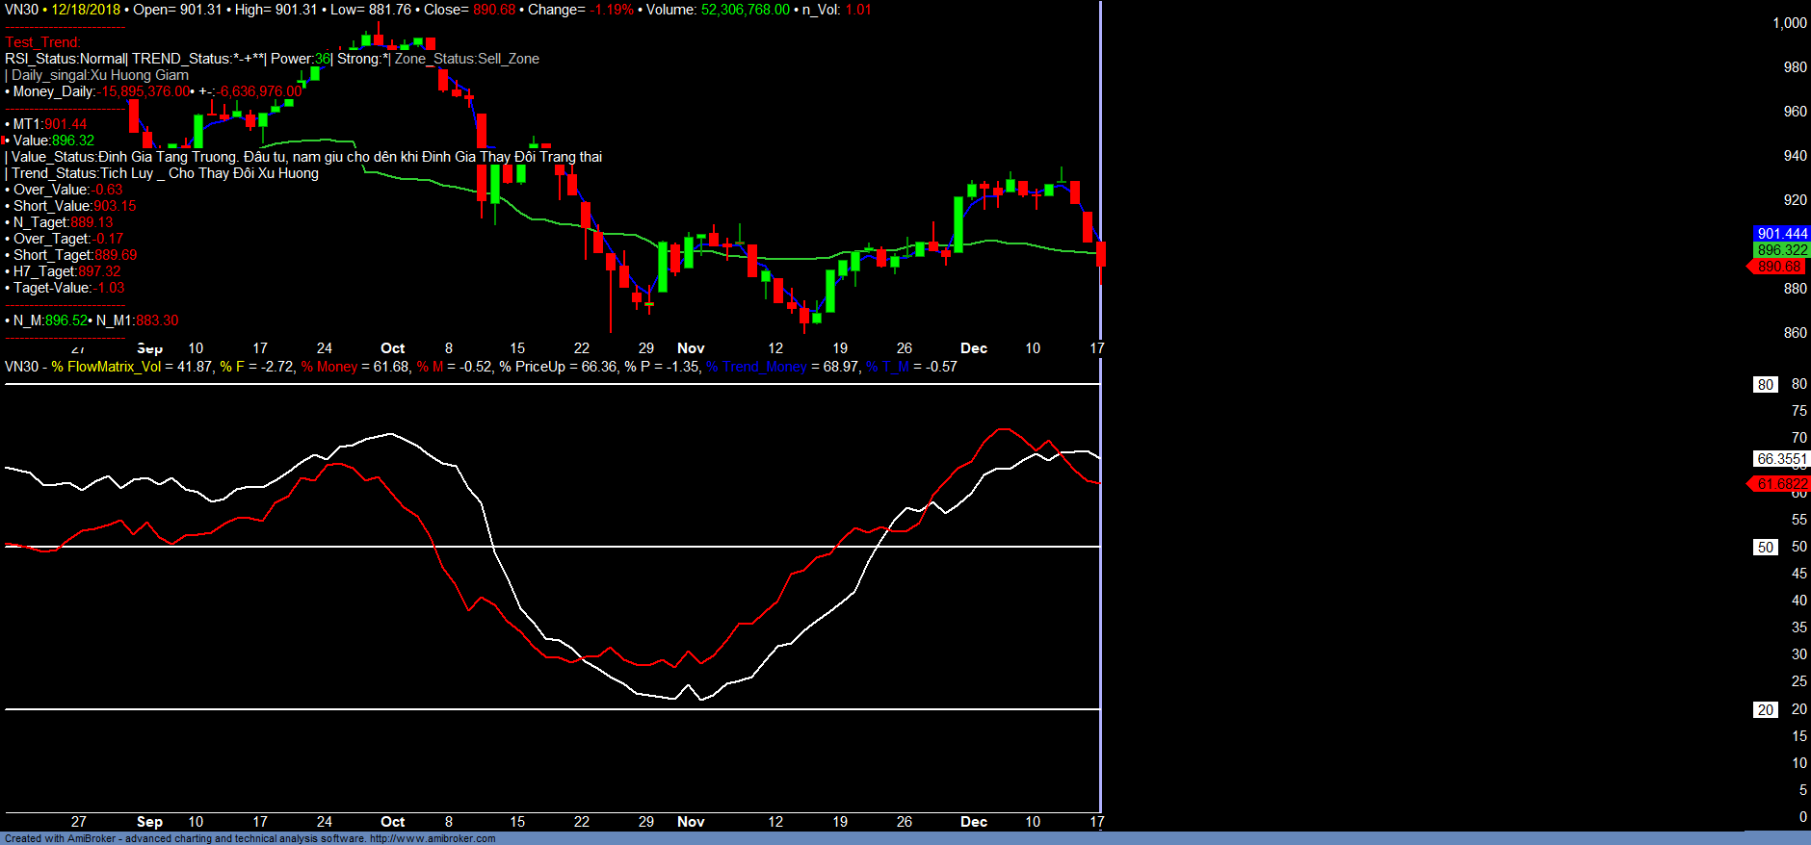This screenshot has width=1811, height=845.
Task: Click the red Test_Trend label
Action: 42,42
